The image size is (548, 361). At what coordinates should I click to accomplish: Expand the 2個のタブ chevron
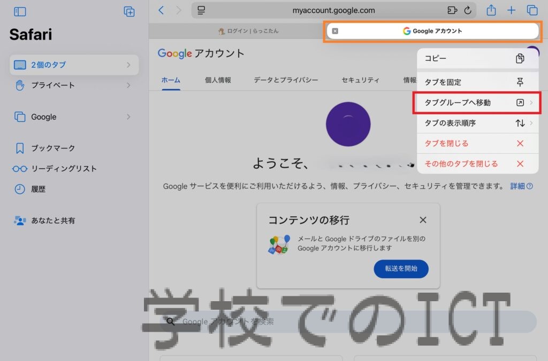click(128, 65)
